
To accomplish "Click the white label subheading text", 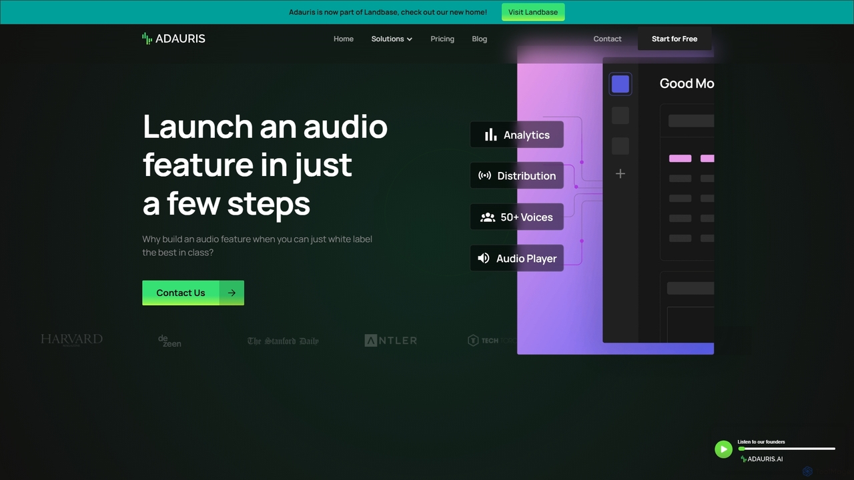I will point(258,246).
